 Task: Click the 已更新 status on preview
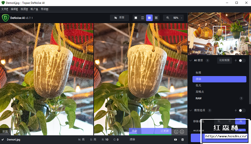click(165, 131)
